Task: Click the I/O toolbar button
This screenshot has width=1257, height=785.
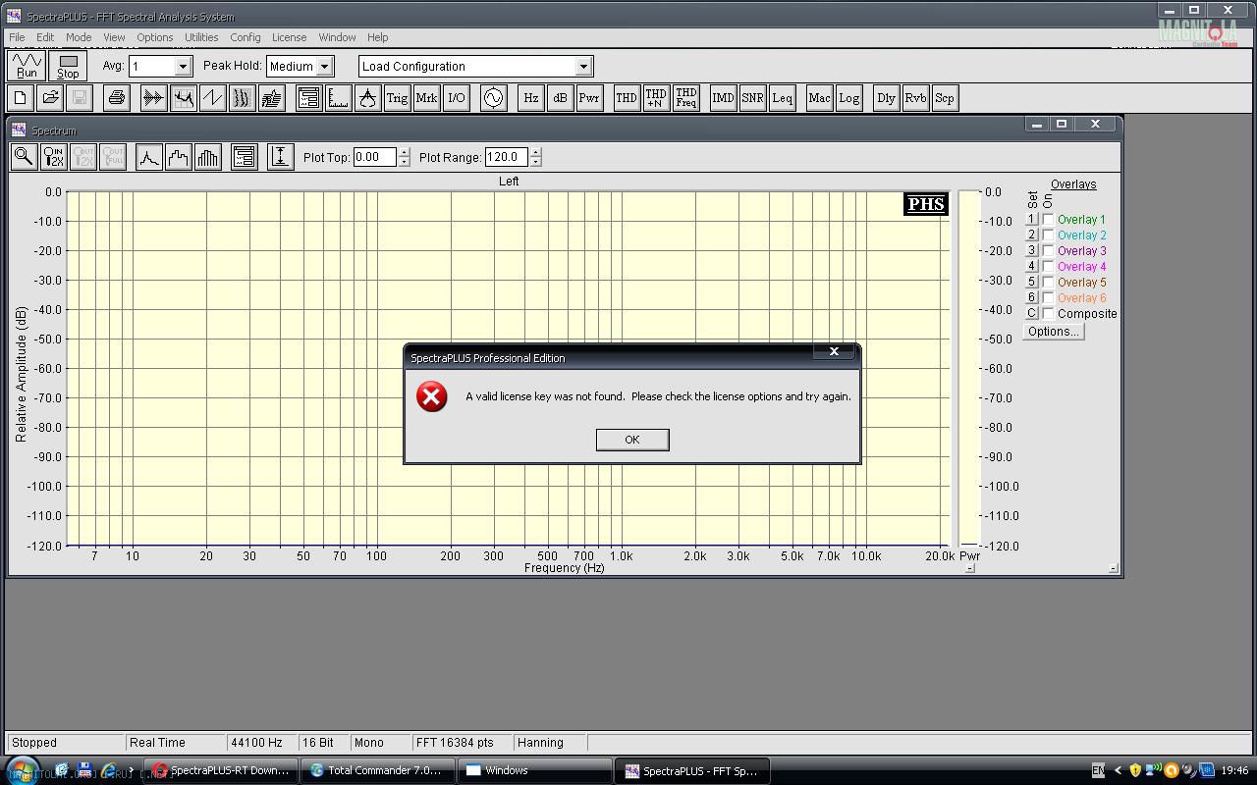Action: (457, 98)
